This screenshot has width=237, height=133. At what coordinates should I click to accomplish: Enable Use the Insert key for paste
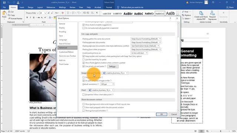click(83, 59)
